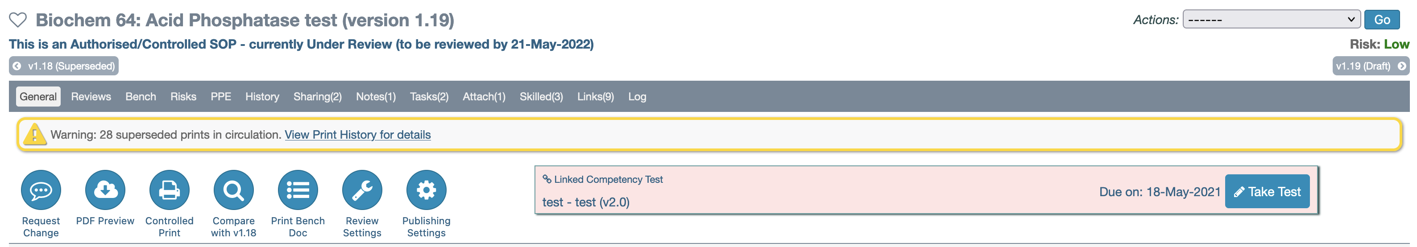Open Publishing Settings gear icon
Viewport: 1417px width, 247px height.
pyautogui.click(x=427, y=190)
